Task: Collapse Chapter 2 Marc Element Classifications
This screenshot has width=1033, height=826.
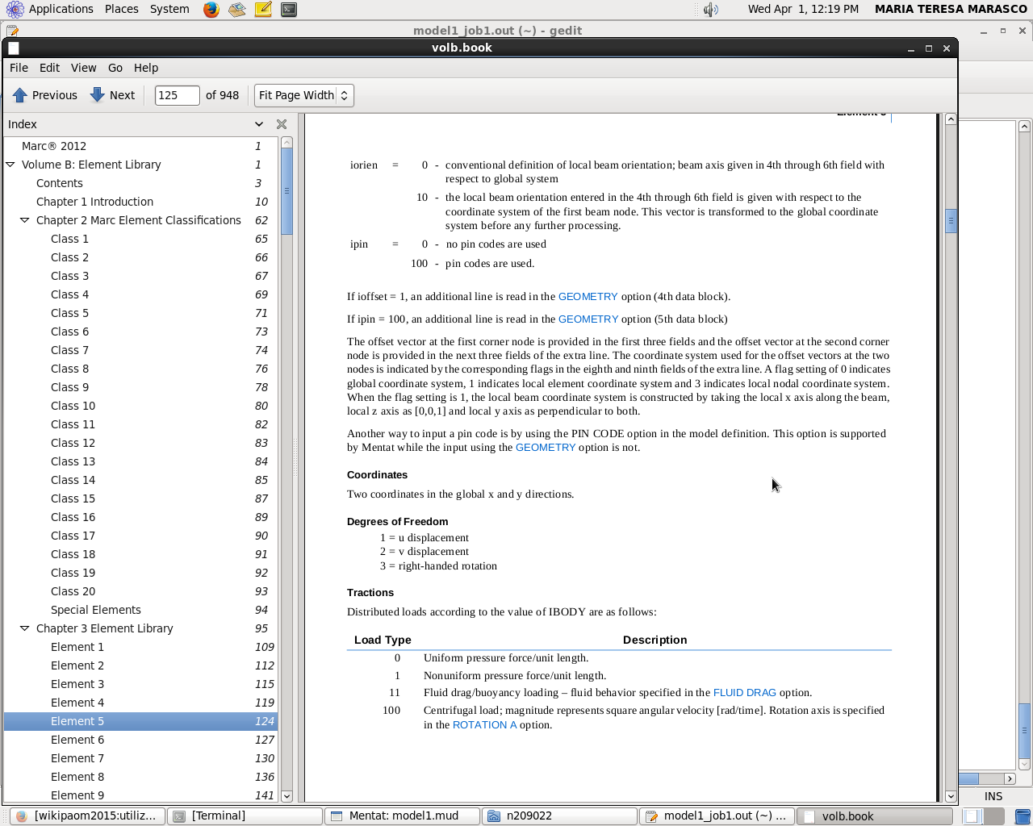Action: pyautogui.click(x=25, y=220)
